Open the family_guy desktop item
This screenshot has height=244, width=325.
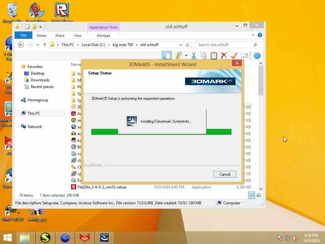(x=37, y=215)
